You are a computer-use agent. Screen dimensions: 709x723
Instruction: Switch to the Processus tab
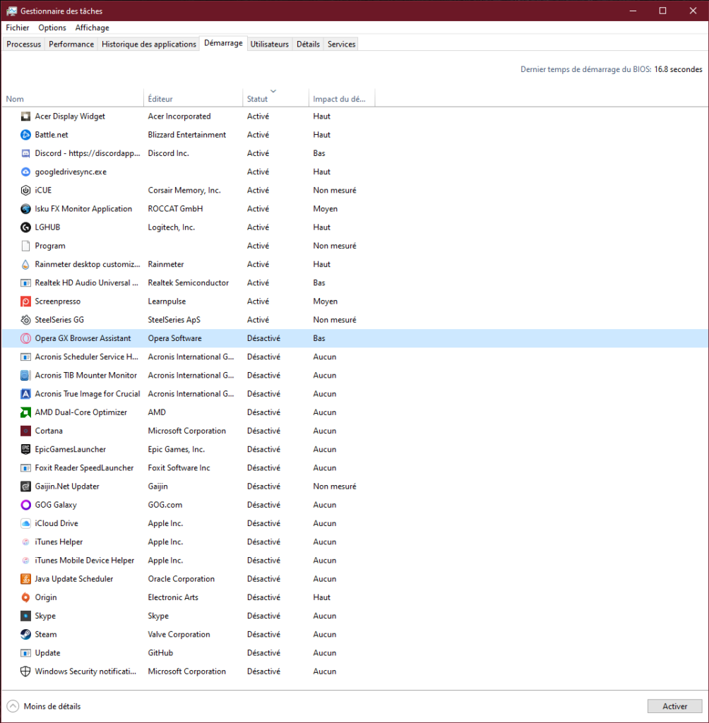click(23, 44)
